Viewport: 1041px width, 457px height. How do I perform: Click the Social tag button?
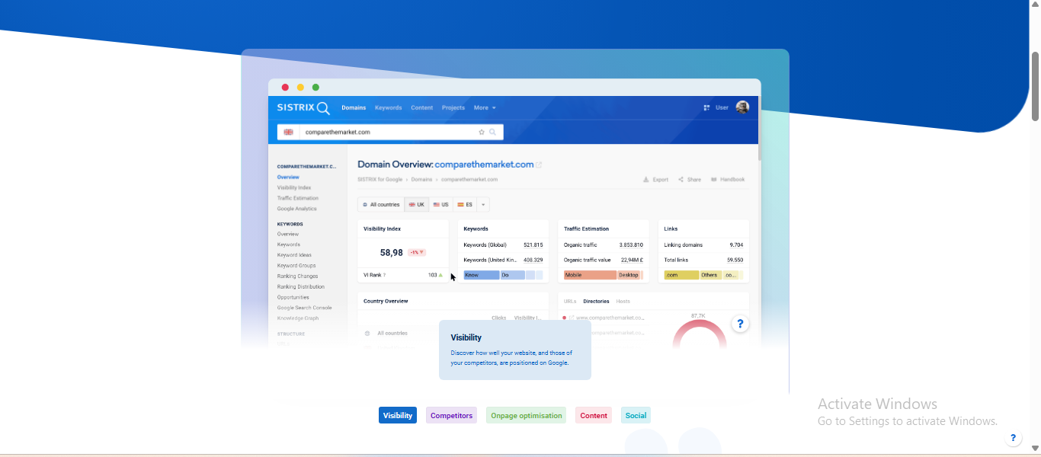coord(636,415)
